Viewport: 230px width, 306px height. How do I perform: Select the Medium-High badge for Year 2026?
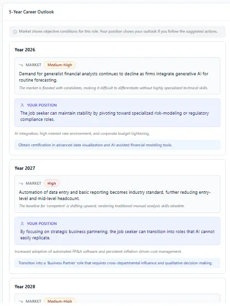tap(60, 65)
